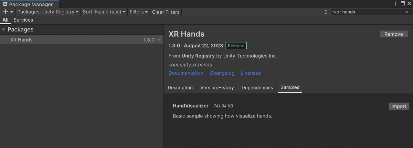The width and height of the screenshot is (413, 148).
Task: Open the Sort: Name (asc) dropdown
Action: [104, 12]
